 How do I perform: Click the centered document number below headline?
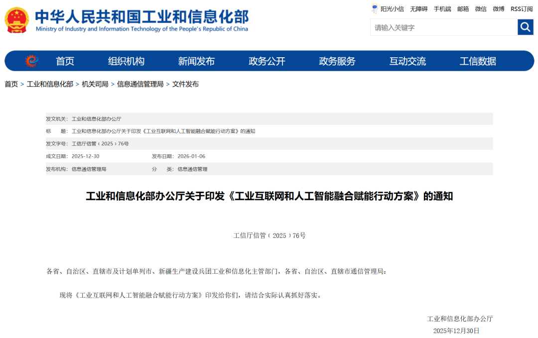pos(269,235)
